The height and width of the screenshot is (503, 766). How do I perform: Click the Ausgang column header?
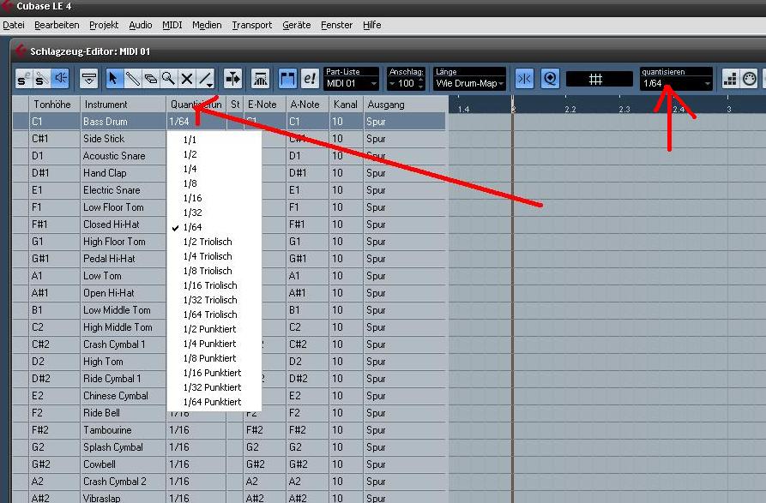click(405, 105)
